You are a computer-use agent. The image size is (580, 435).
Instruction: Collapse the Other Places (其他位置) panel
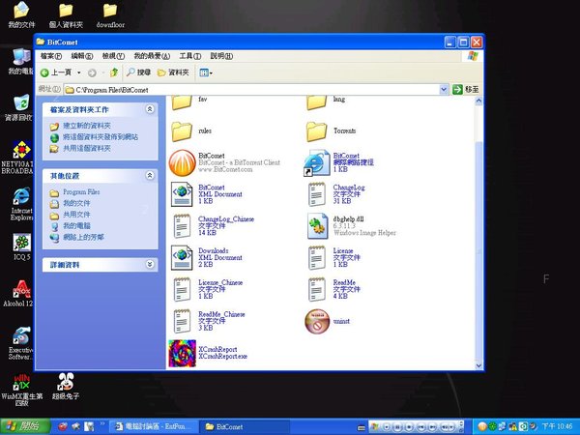pyautogui.click(x=150, y=175)
